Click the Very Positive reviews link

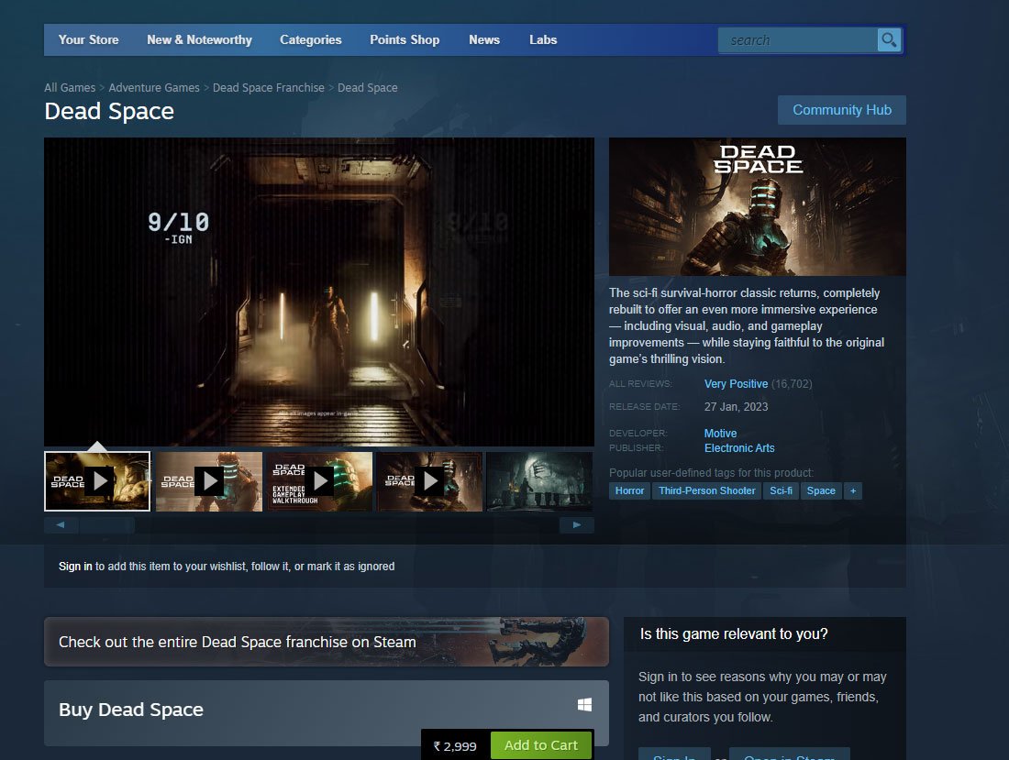pos(736,383)
